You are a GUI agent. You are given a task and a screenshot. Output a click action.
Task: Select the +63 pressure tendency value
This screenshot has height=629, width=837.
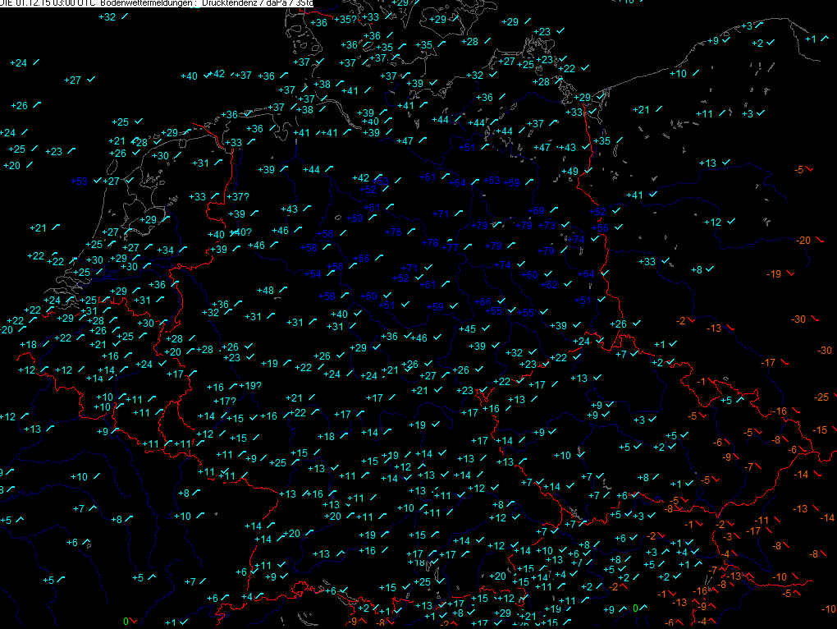click(492, 180)
